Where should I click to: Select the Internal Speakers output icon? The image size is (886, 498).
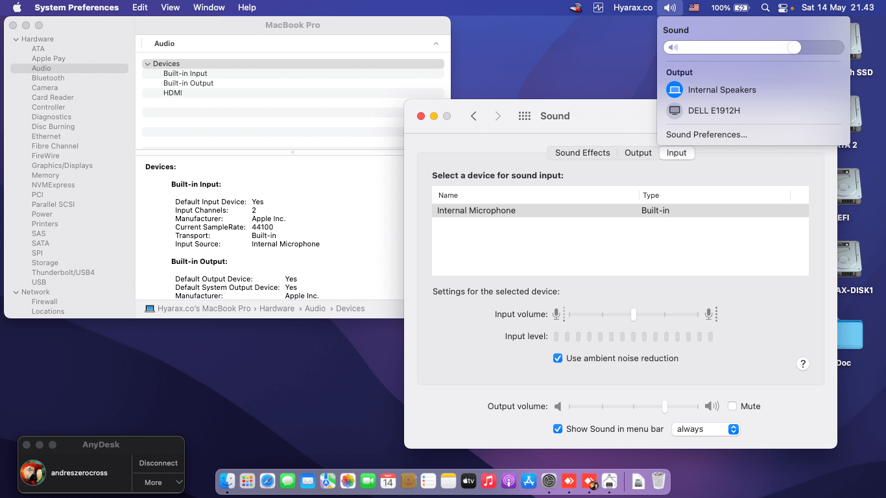pos(675,89)
